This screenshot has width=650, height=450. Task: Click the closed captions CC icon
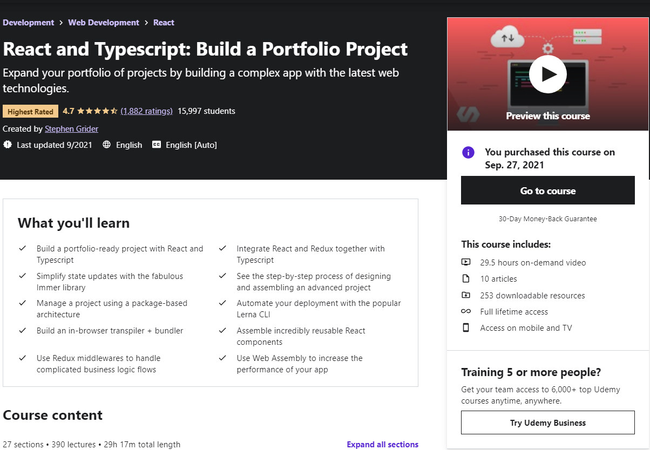point(157,145)
